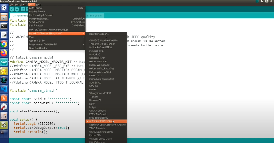The height and width of the screenshot is (143, 274).
Task: Select Heltec WiFi Kit 32 board
Action: point(106,61)
